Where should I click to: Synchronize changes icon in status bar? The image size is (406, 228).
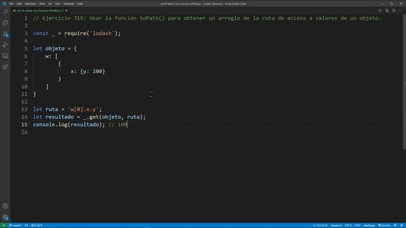(x=27, y=225)
